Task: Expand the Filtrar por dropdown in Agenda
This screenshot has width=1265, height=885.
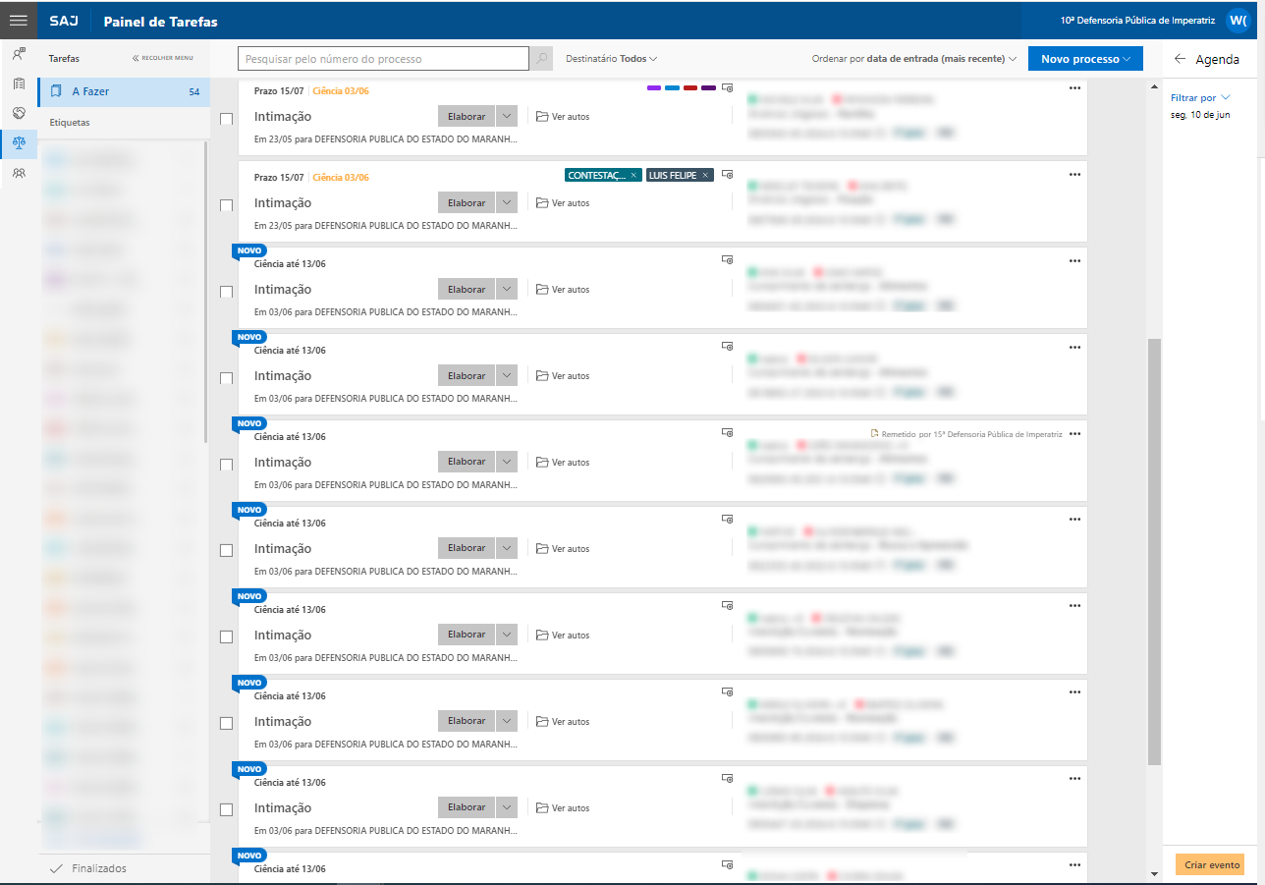Action: (1200, 98)
